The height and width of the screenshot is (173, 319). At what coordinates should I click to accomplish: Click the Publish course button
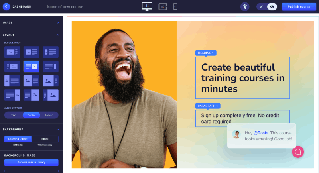299,6
